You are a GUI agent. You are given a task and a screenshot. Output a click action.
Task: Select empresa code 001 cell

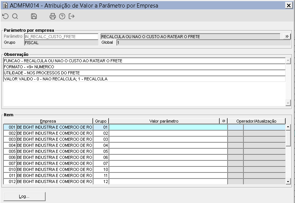[x=10, y=127]
